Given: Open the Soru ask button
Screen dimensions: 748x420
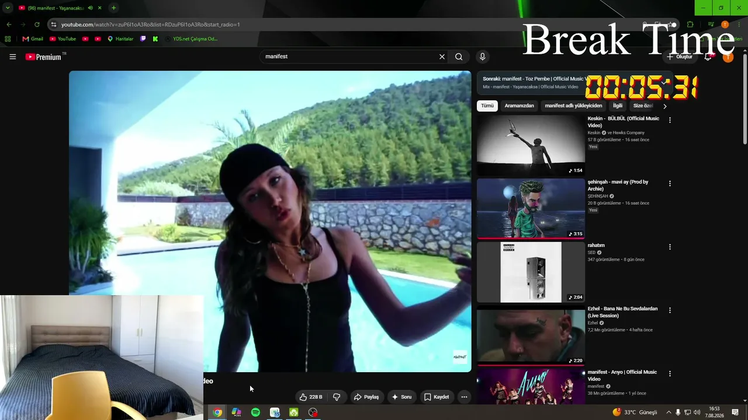Looking at the screenshot, I should pyautogui.click(x=401, y=397).
